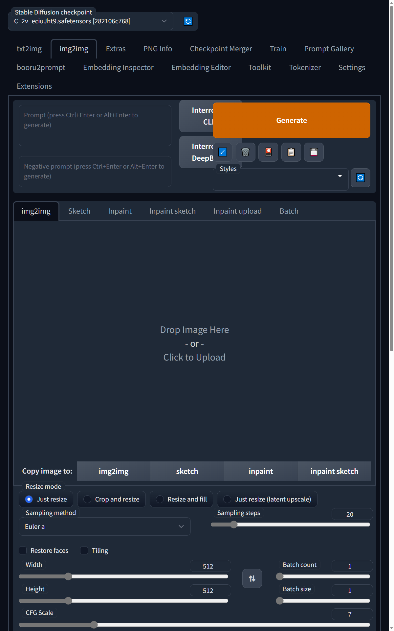This screenshot has height=631, width=394.
Task: Click the Sampling steps number field
Action: (352, 514)
